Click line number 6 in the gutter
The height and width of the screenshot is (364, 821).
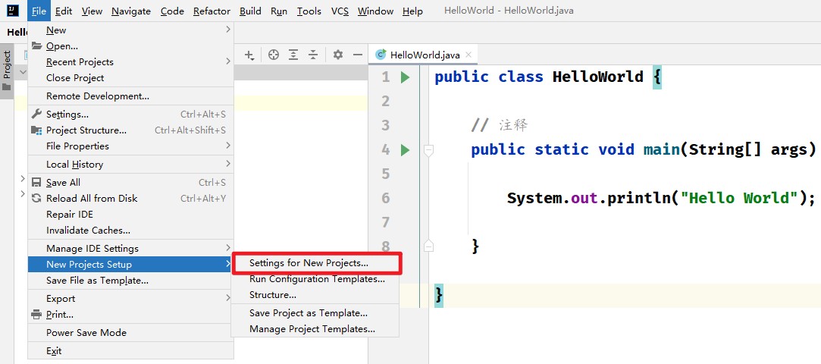(x=386, y=198)
